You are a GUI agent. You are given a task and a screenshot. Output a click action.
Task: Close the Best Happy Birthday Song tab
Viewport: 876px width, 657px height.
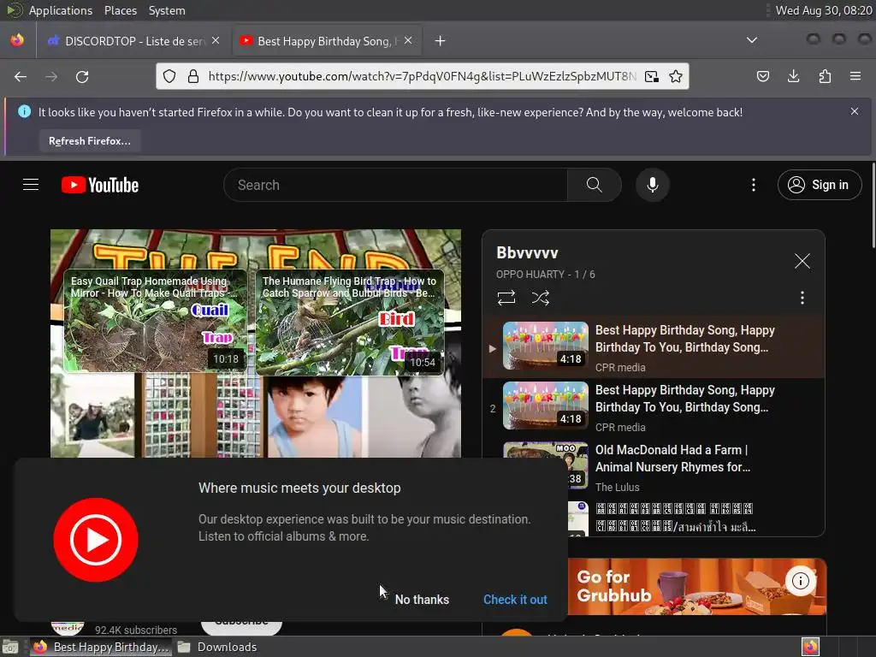click(x=408, y=41)
